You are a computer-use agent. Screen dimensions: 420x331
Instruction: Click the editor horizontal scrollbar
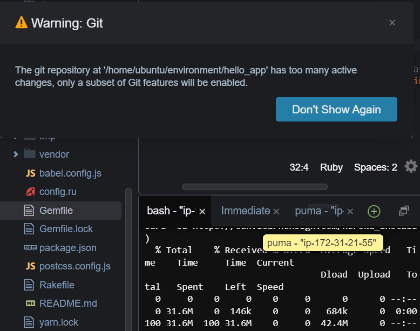(254, 187)
